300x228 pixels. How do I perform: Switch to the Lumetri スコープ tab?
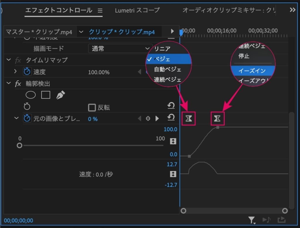tap(137, 10)
